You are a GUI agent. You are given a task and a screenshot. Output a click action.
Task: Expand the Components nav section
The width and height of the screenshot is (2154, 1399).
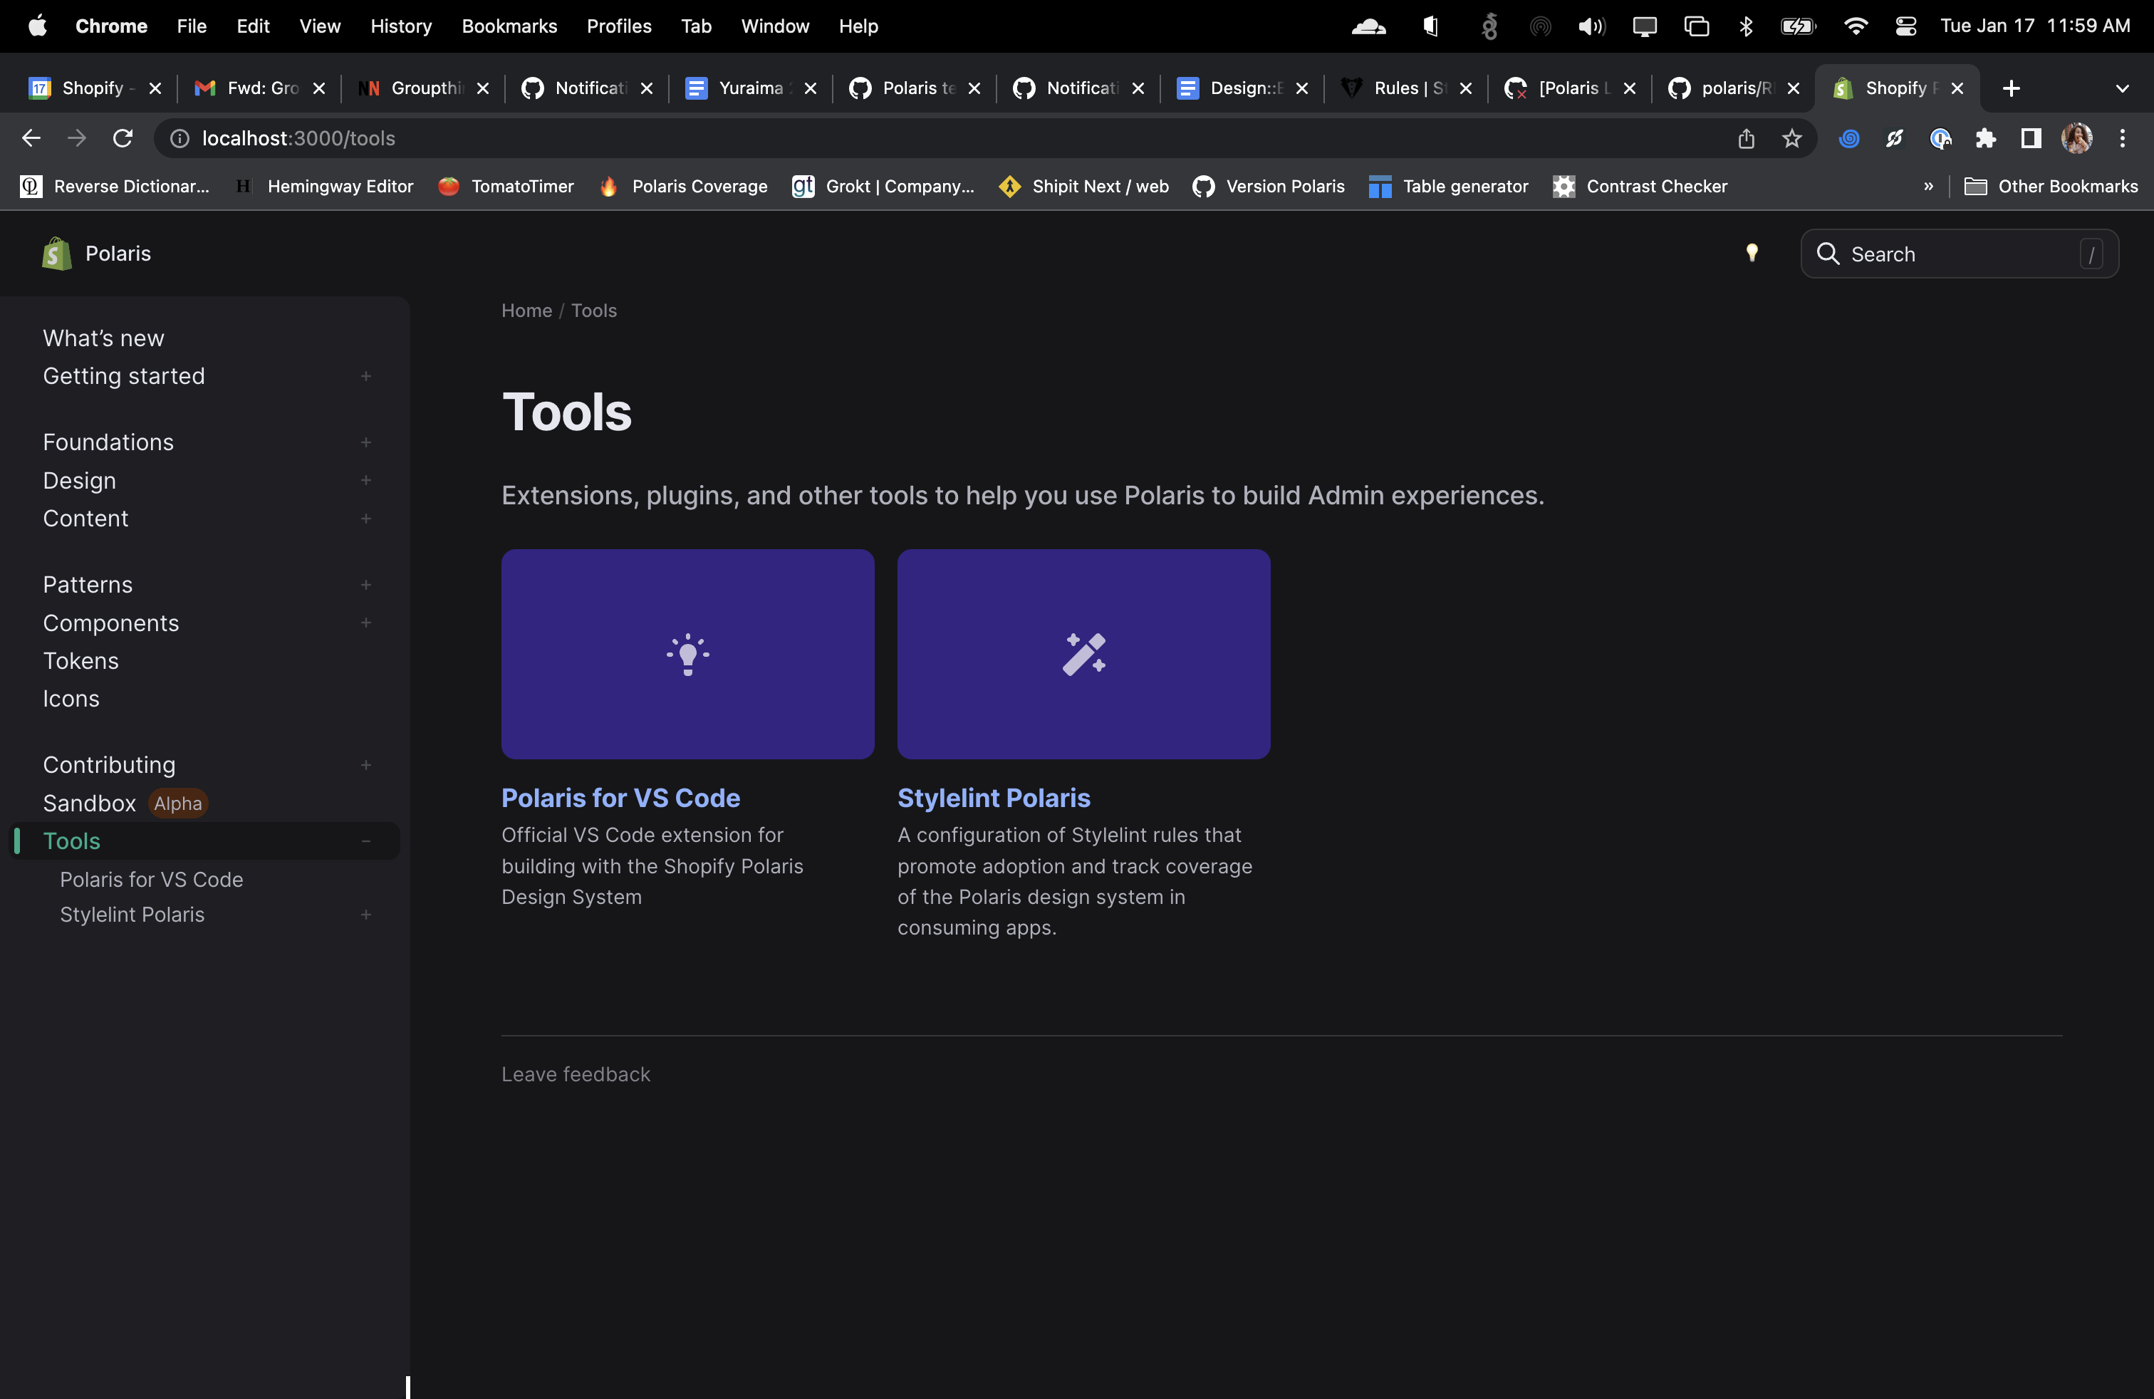click(x=365, y=623)
